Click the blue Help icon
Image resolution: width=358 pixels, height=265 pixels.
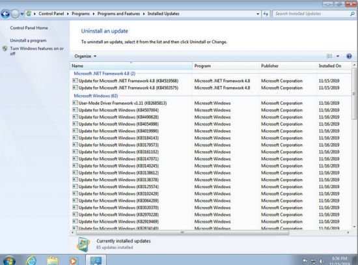point(349,56)
